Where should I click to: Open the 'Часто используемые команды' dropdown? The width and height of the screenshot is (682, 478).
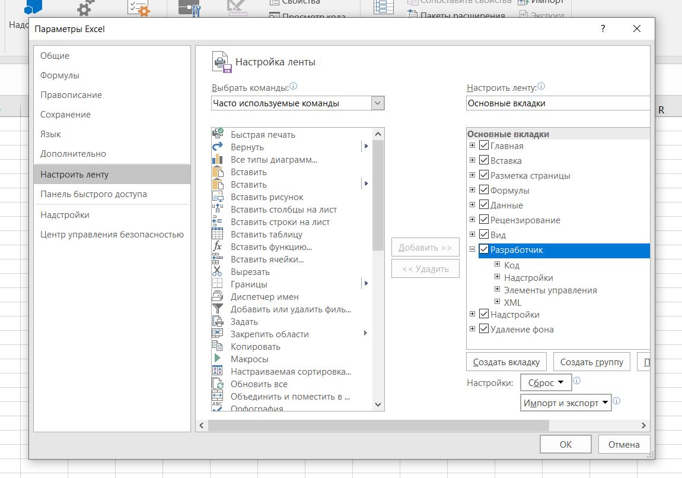pyautogui.click(x=378, y=103)
